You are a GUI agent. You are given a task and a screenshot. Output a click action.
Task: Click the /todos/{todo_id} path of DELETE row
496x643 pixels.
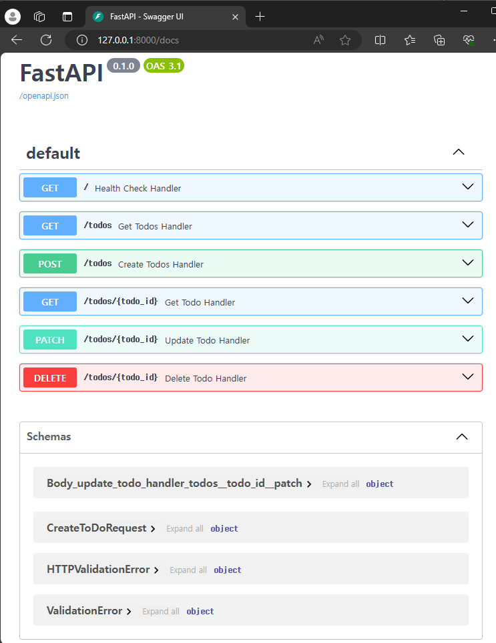coord(121,378)
